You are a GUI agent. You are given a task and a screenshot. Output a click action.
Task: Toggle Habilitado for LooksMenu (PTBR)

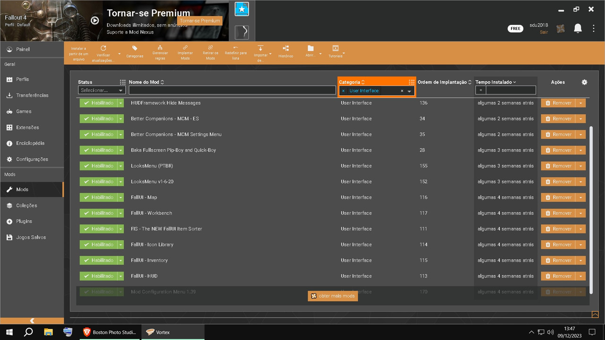coord(98,166)
